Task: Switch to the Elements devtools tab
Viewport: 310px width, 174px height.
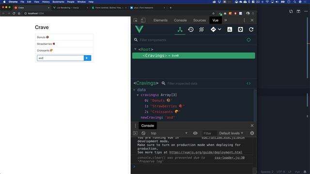Action: point(160,20)
